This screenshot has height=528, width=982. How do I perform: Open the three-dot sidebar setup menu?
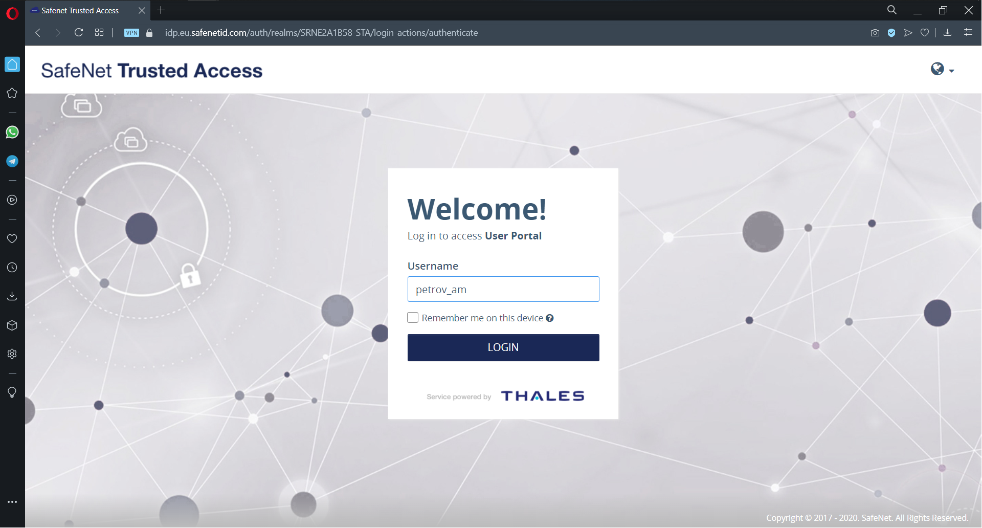click(12, 502)
